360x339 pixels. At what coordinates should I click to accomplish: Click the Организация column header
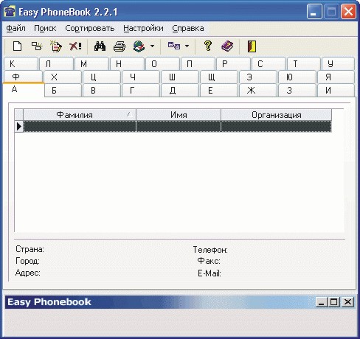[277, 115]
